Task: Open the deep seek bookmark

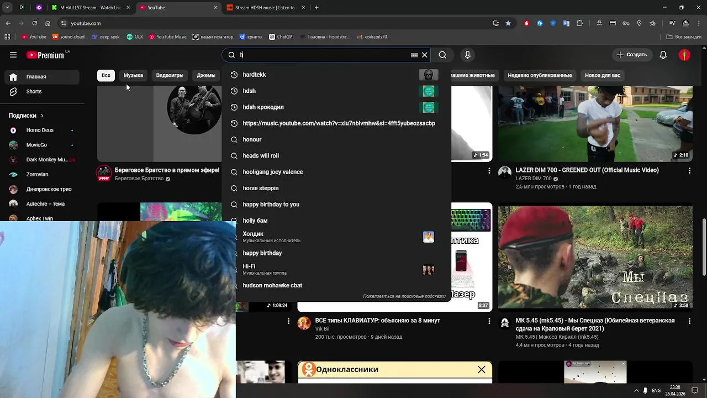Action: click(105, 37)
